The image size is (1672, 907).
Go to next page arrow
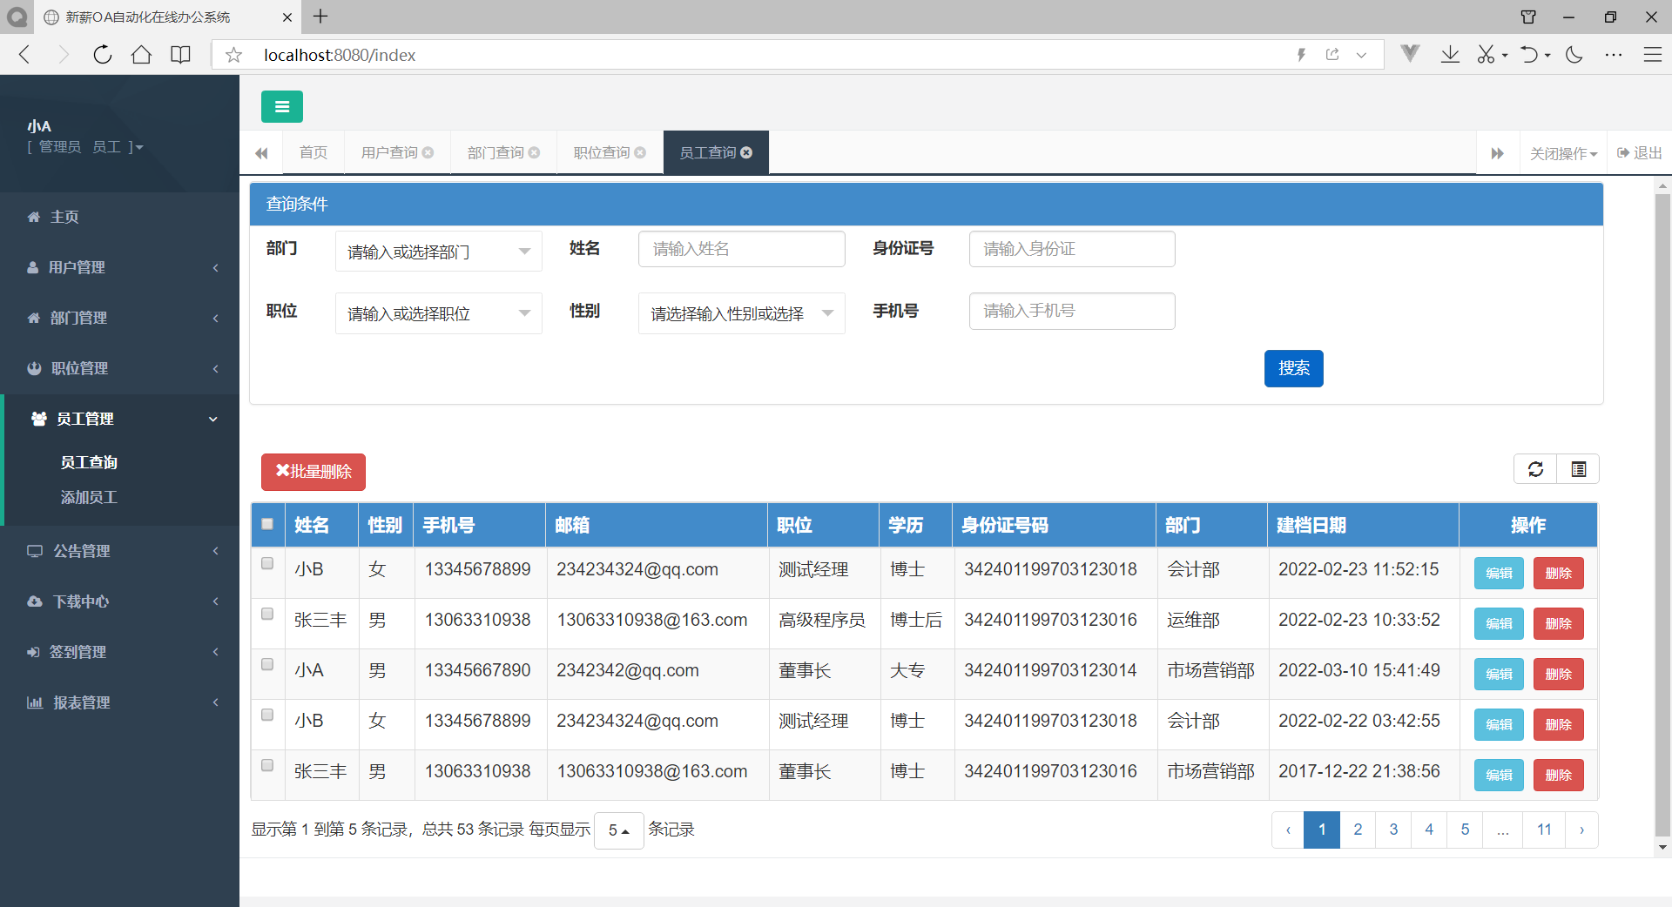click(x=1581, y=830)
